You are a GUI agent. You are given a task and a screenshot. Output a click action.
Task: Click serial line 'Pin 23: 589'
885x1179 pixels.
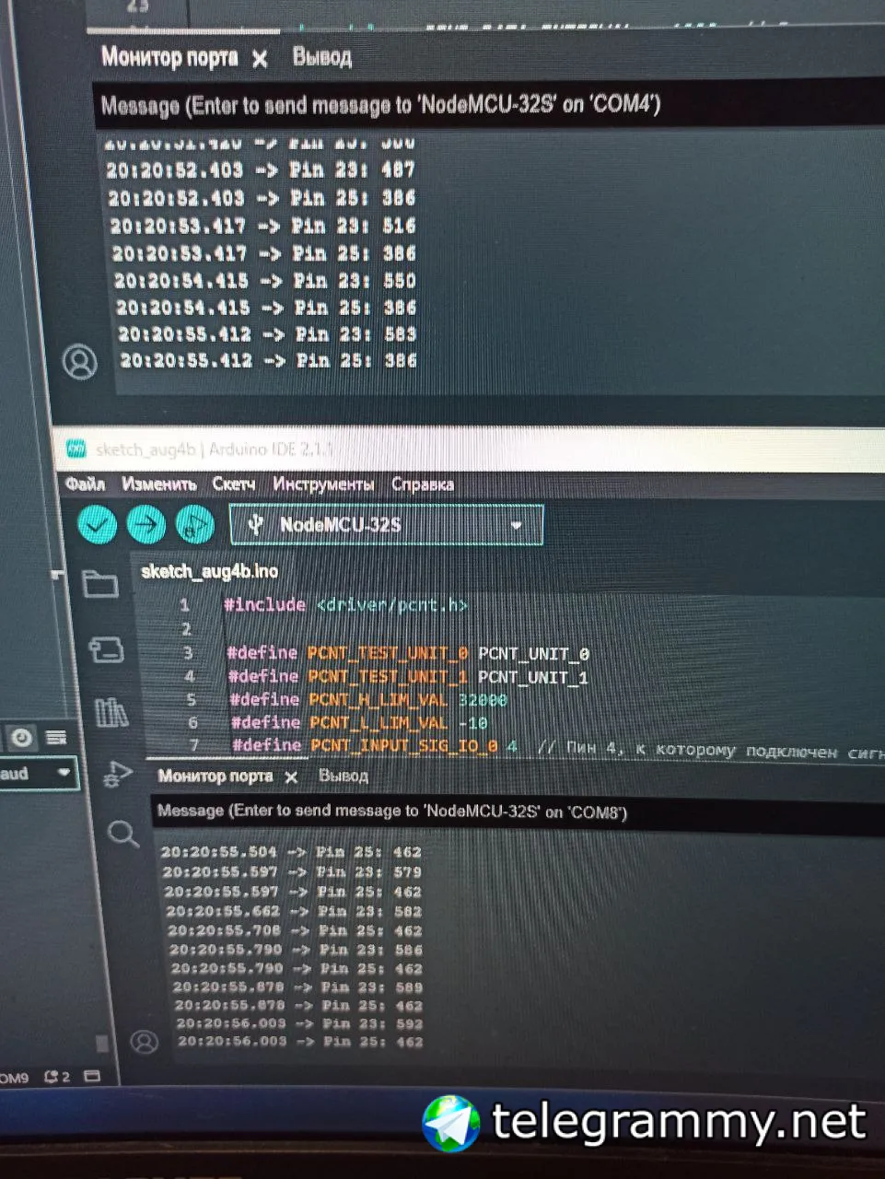coord(297,986)
